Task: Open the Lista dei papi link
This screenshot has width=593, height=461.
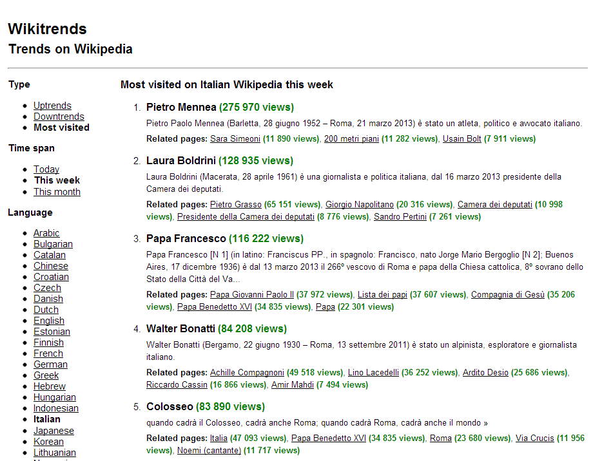Action: pos(382,294)
